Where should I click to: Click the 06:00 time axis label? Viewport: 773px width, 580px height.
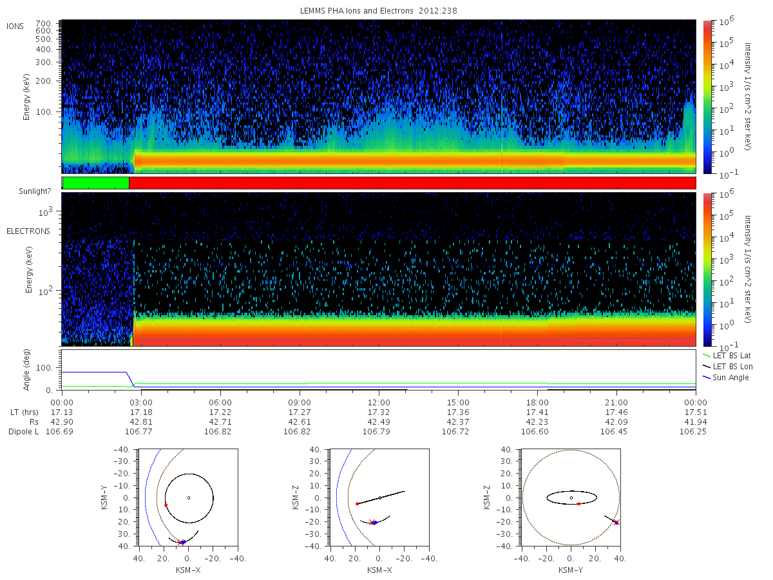220,401
